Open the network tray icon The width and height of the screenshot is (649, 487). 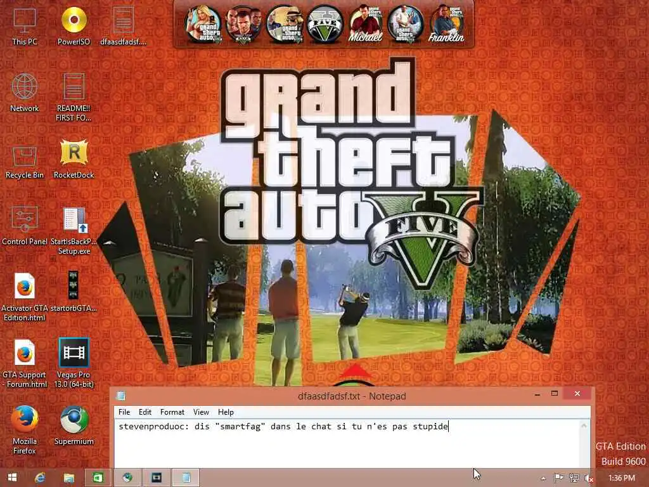[574, 478]
